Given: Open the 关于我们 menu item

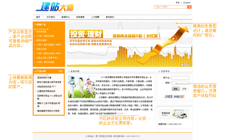Looking at the screenshot, I should (51, 17).
